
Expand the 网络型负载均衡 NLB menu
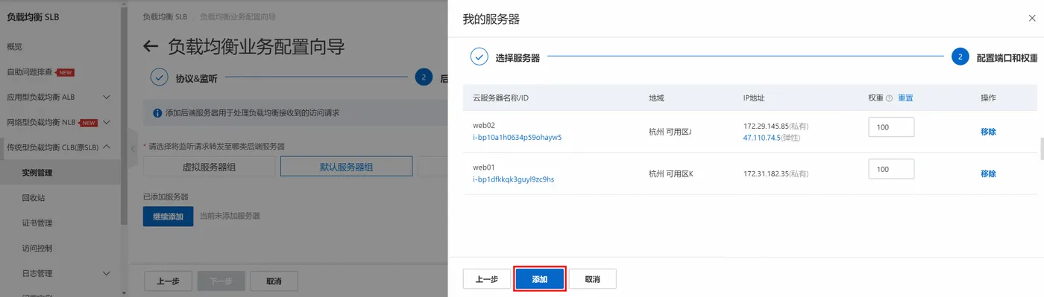tap(107, 122)
